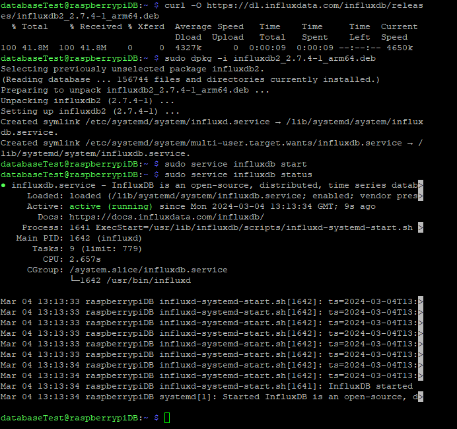Click 'since Mon 2024-03-04 13:13:34 GMT' timestamp
This screenshot has height=429, width=457.
click(x=248, y=206)
